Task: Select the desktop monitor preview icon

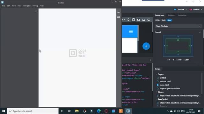Action: 149,20
